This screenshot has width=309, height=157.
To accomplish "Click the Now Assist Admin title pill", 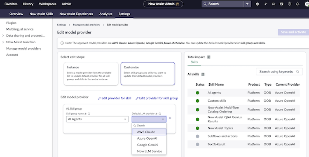I will coord(163,4).
